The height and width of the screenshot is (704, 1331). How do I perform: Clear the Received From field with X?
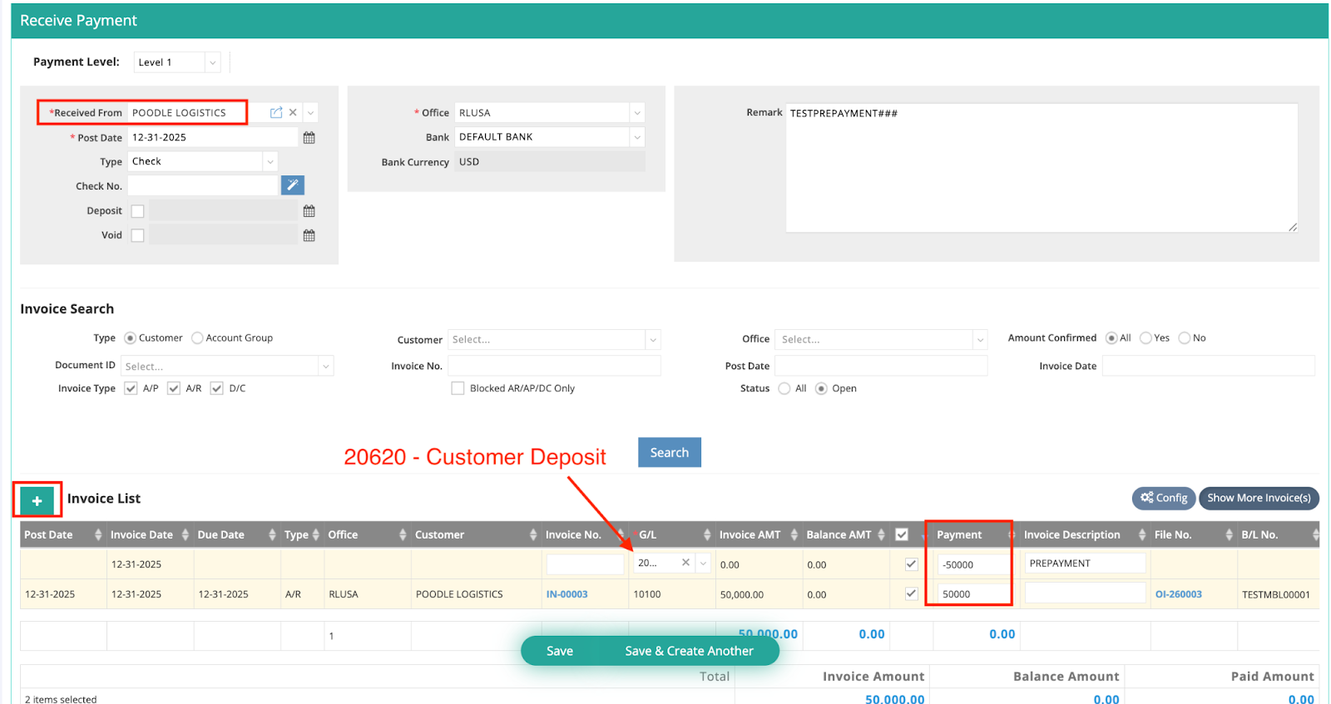[x=293, y=113]
